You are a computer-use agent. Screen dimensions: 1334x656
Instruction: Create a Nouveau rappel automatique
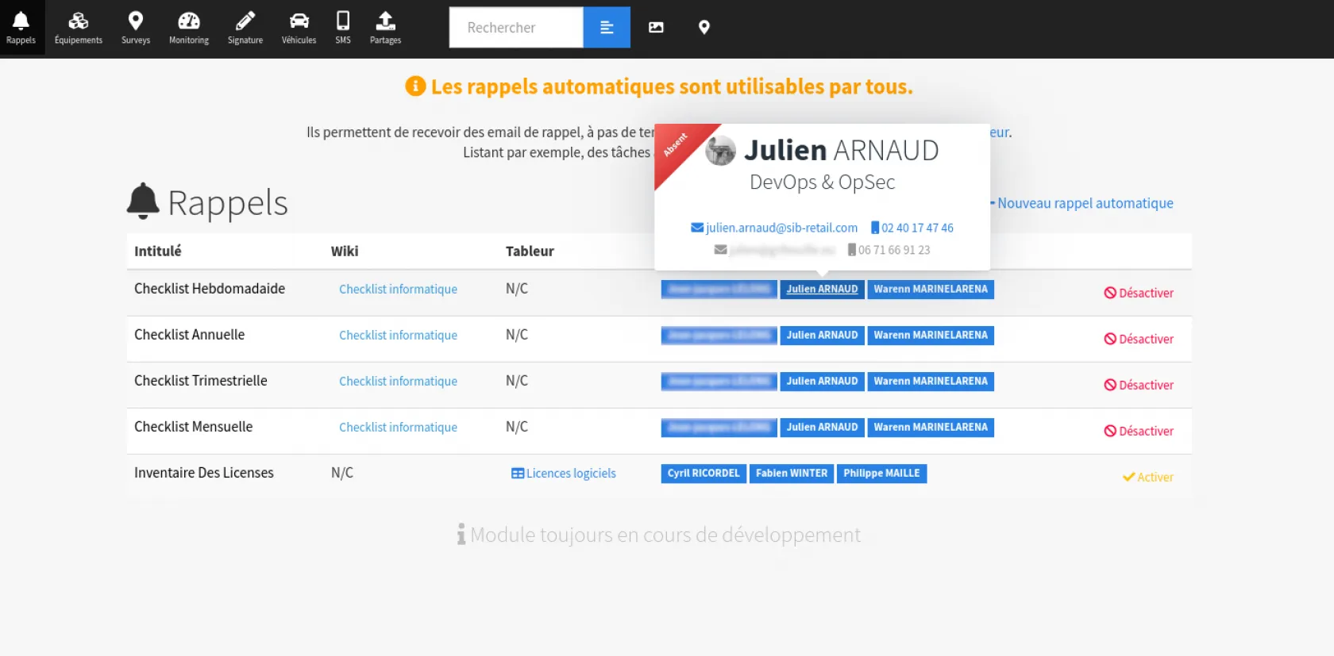click(x=1085, y=204)
